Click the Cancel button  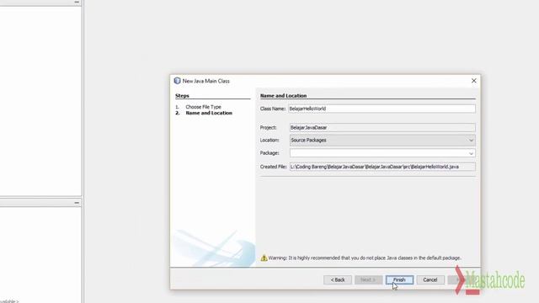click(x=430, y=279)
